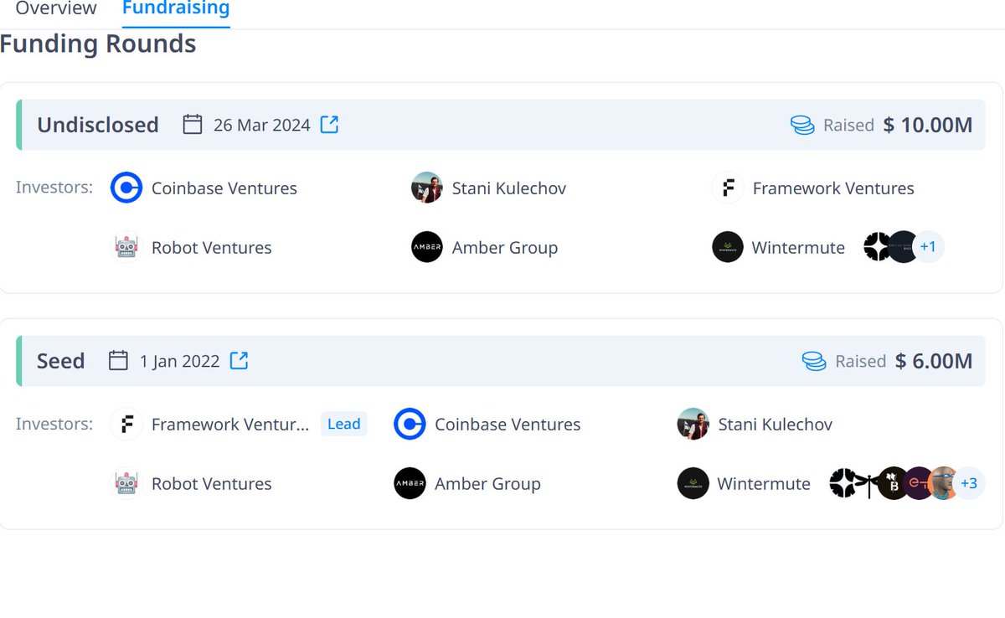Click dragonfly investor icon in Seed round

(867, 483)
